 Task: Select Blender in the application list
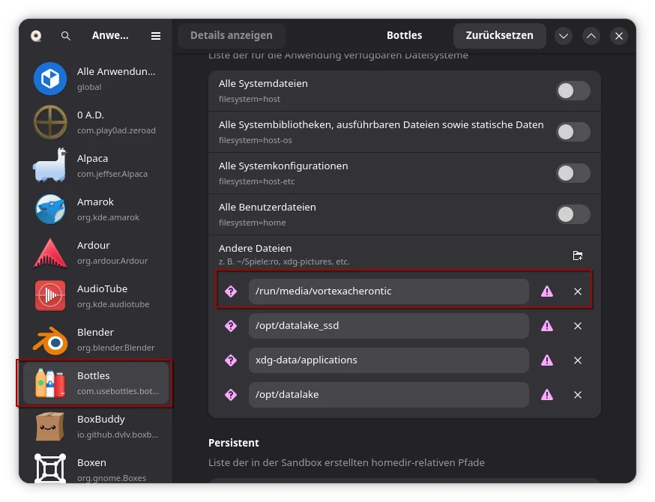pos(96,339)
